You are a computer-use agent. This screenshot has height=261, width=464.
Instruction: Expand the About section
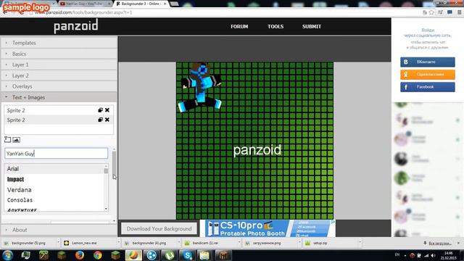(x=59, y=230)
